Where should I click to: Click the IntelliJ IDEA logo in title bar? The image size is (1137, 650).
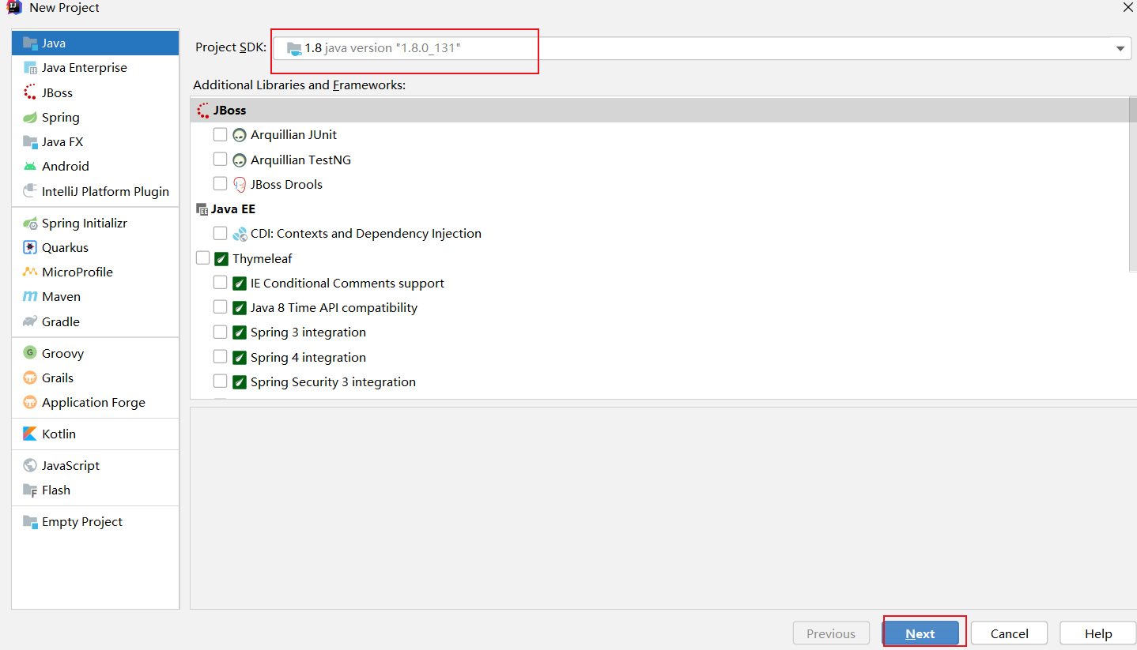14,7
